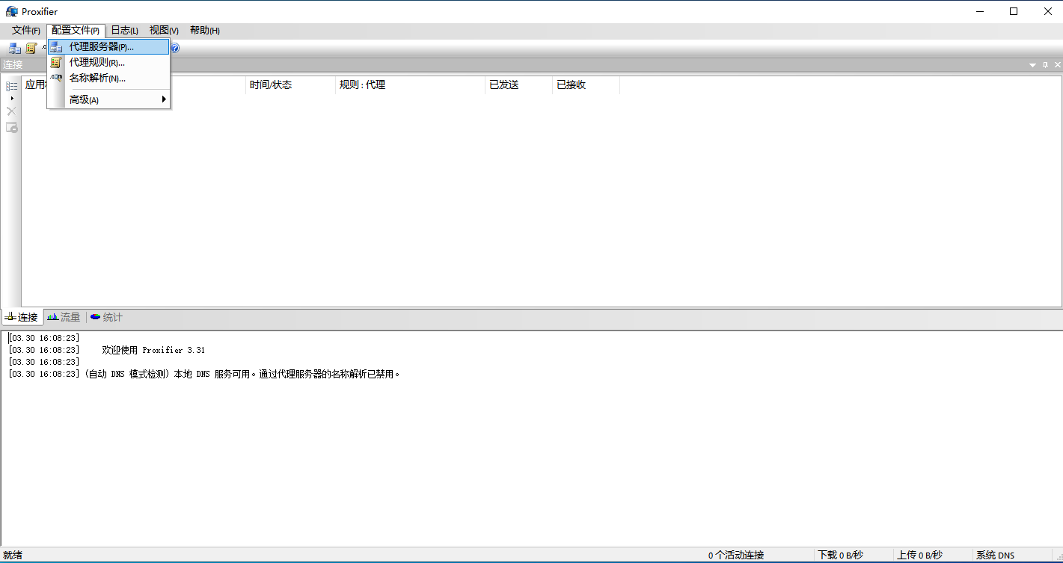Click the blue help question-mark toolbar icon
Viewport: 1063px width, 563px height.
[175, 48]
